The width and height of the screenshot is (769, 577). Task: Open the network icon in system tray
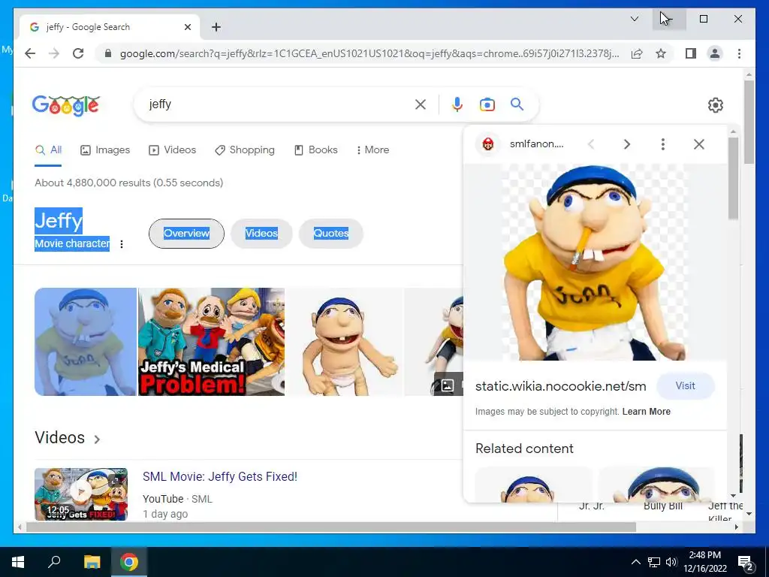click(654, 562)
